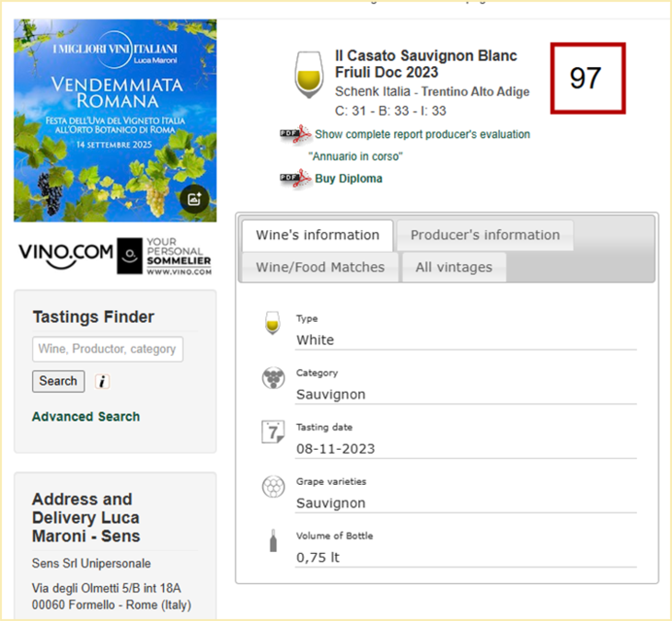672x621 pixels.
Task: Click the tasting date 08-11-2023
Action: pos(336,449)
